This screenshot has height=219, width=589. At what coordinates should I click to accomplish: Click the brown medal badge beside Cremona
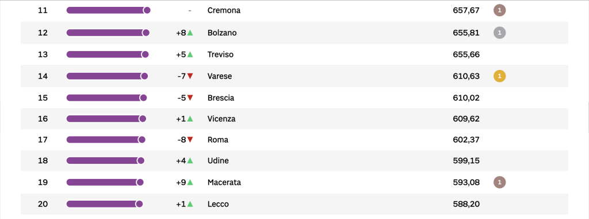pyautogui.click(x=499, y=10)
